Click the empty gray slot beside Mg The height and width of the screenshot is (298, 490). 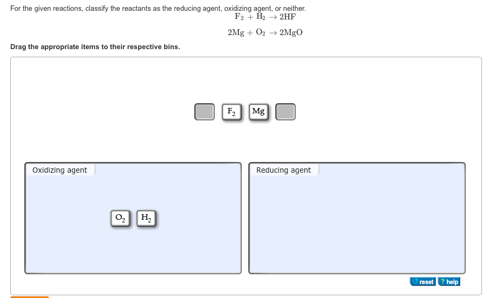[x=285, y=112]
